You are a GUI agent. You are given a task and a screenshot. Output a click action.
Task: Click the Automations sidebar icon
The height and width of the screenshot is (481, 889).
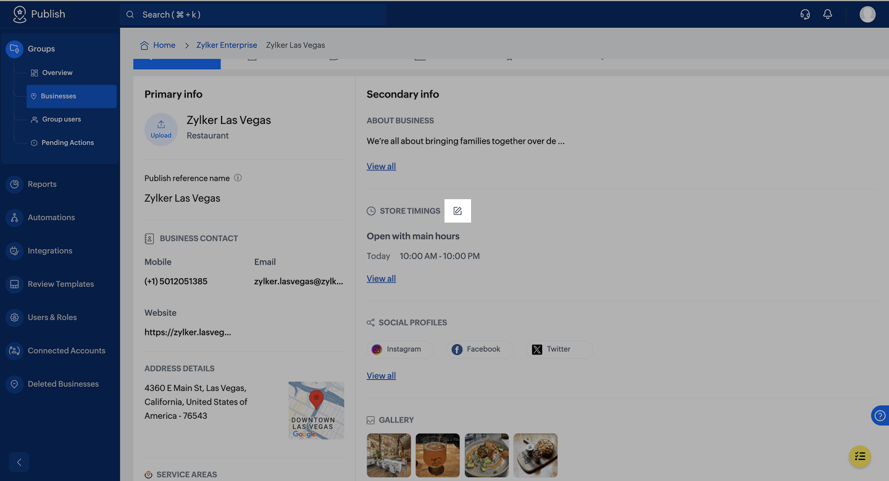coord(14,218)
